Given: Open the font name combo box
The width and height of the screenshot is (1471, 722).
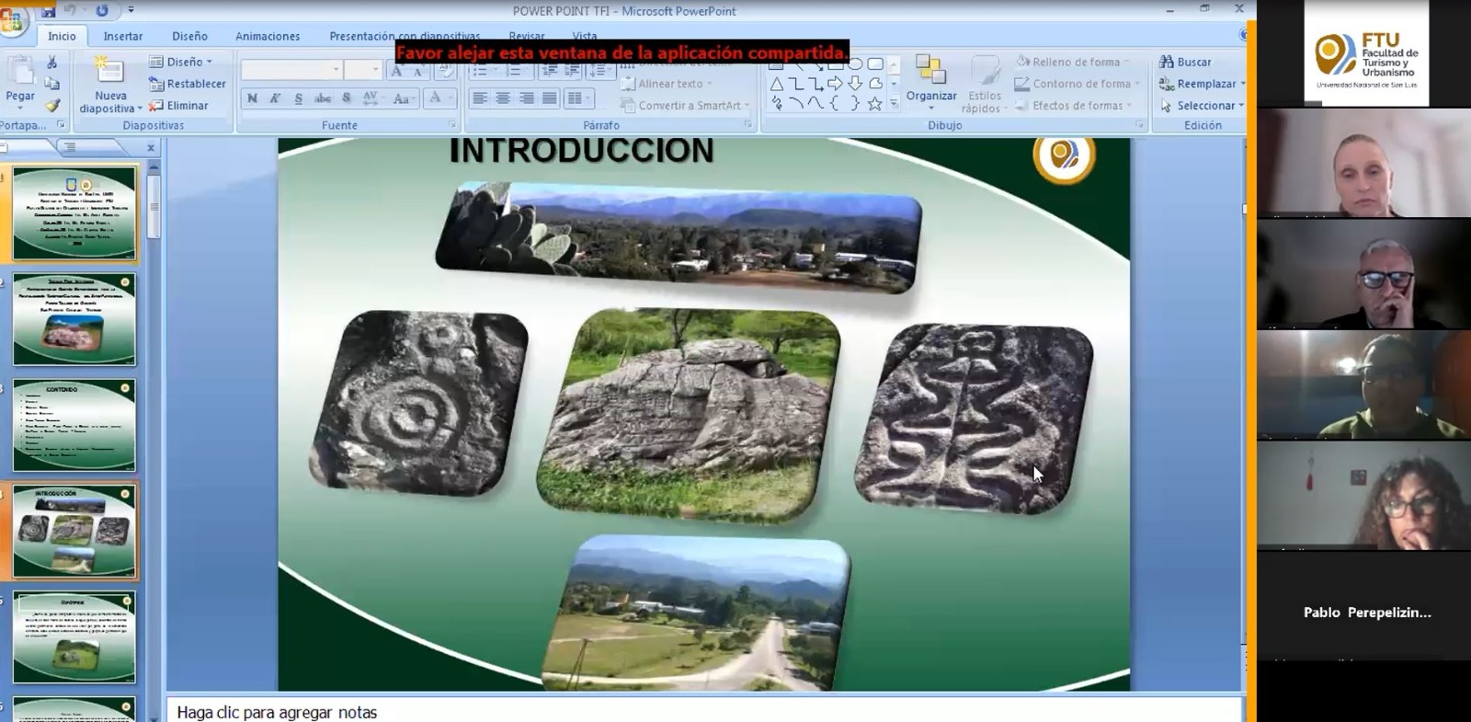Looking at the screenshot, I should [x=292, y=69].
